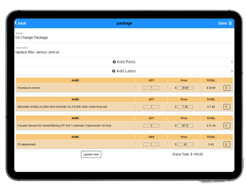Remove the Transmission Oil Fluid row
The height and width of the screenshot is (191, 246).
tap(227, 126)
